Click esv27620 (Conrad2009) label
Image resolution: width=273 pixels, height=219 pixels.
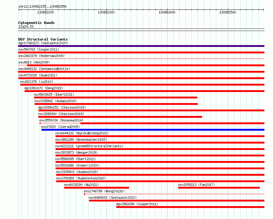60,127
